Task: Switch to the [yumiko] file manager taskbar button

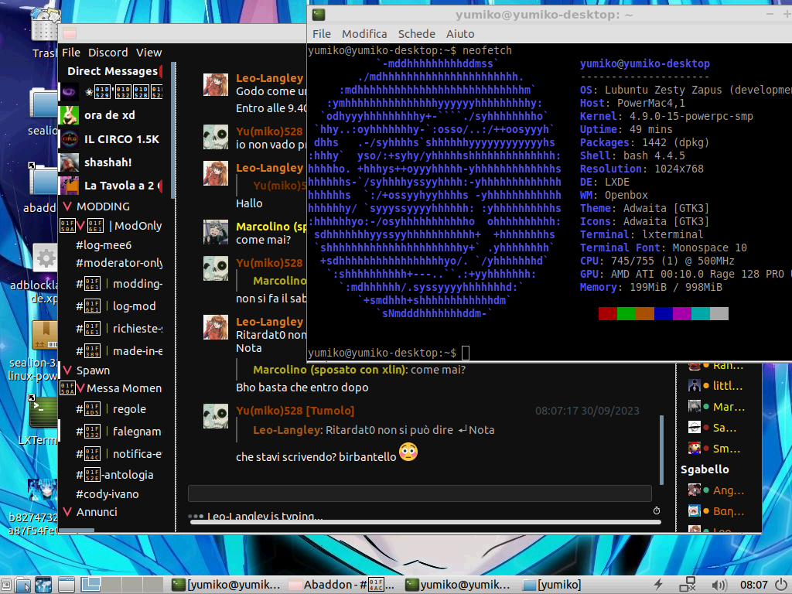Action: pos(551,585)
